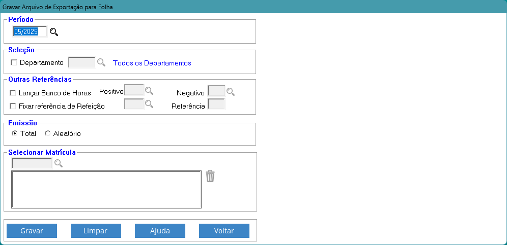Click the Todos os Departamentos link text
The width and height of the screenshot is (507, 245).
click(152, 63)
